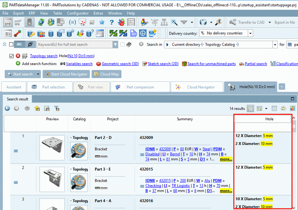Viewport: 298px width, 210px height.
Task: Click the Hole column filter field
Action: 263,127
